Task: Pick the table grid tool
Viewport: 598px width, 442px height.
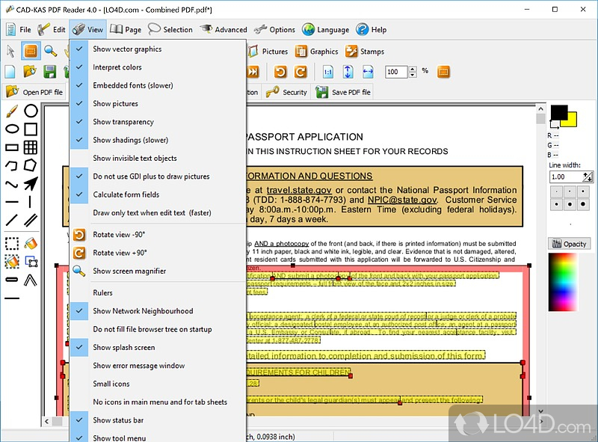Action: [31, 147]
